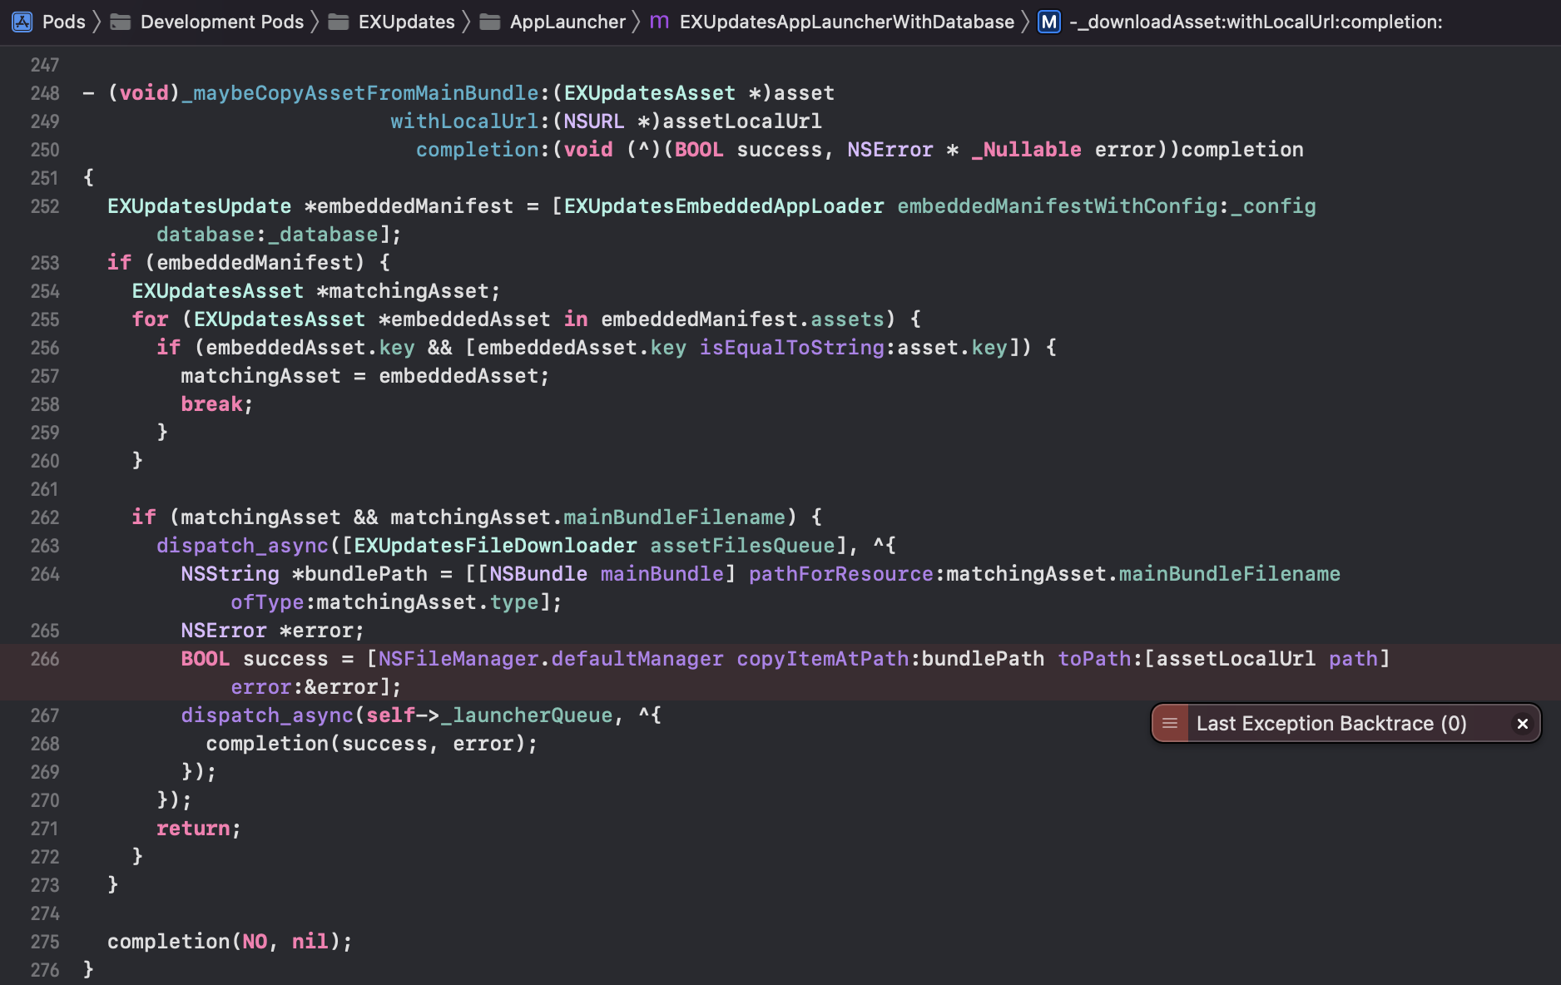Screen dimensions: 1561x985
Task: Open the AppLauncher breadcrumb menu
Action: 567,22
